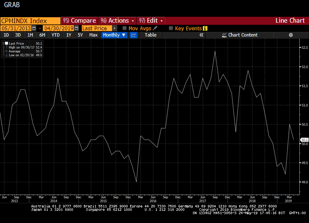Open the end date calendar picker
The height and width of the screenshot is (223, 309).
[76, 28]
